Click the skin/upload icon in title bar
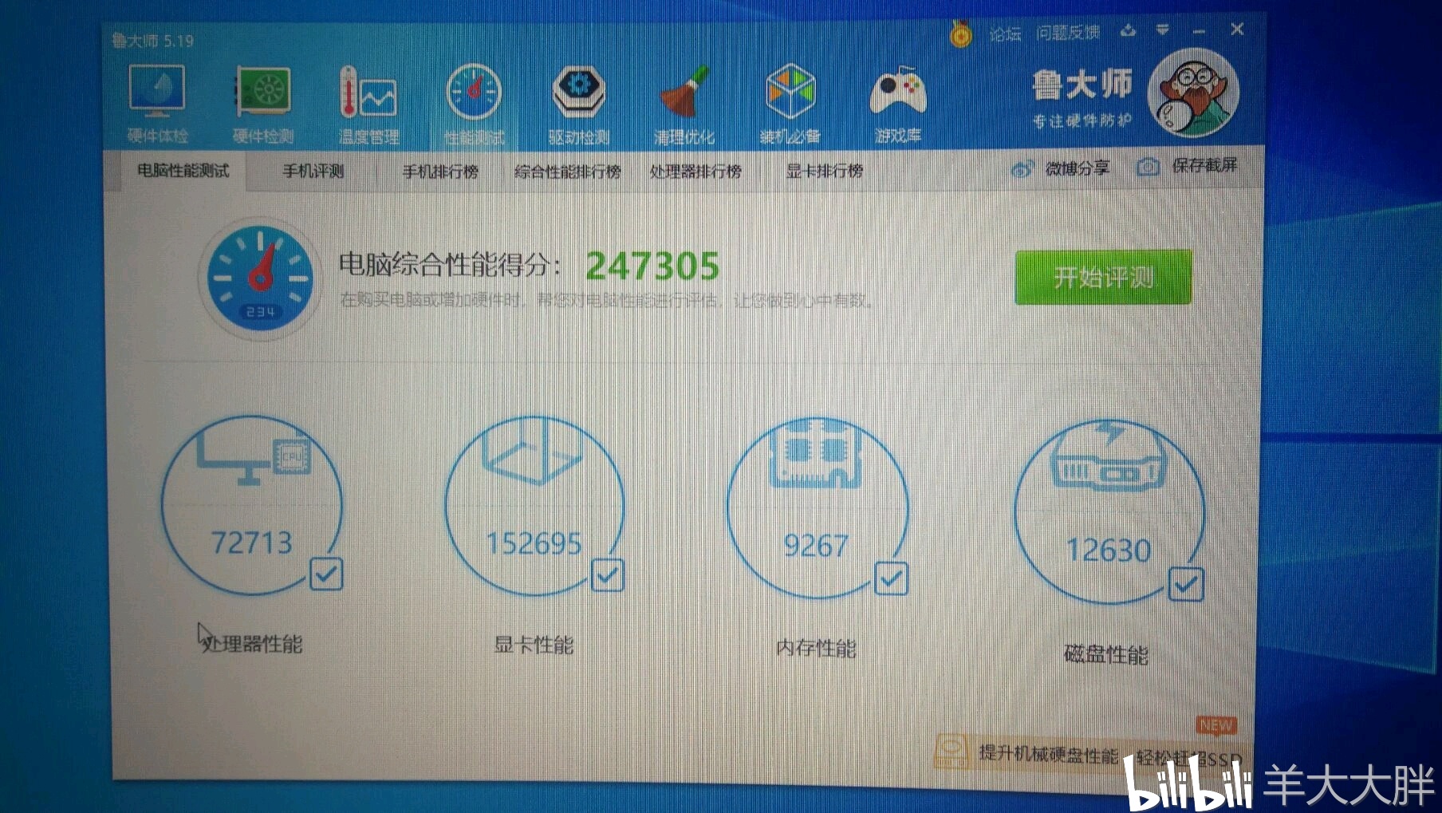1442x813 pixels. point(1128,30)
